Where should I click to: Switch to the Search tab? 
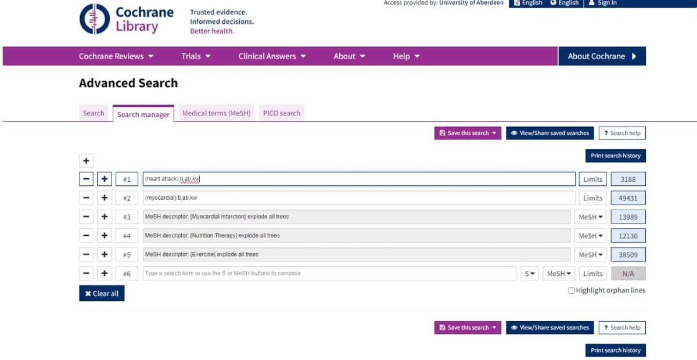[94, 113]
